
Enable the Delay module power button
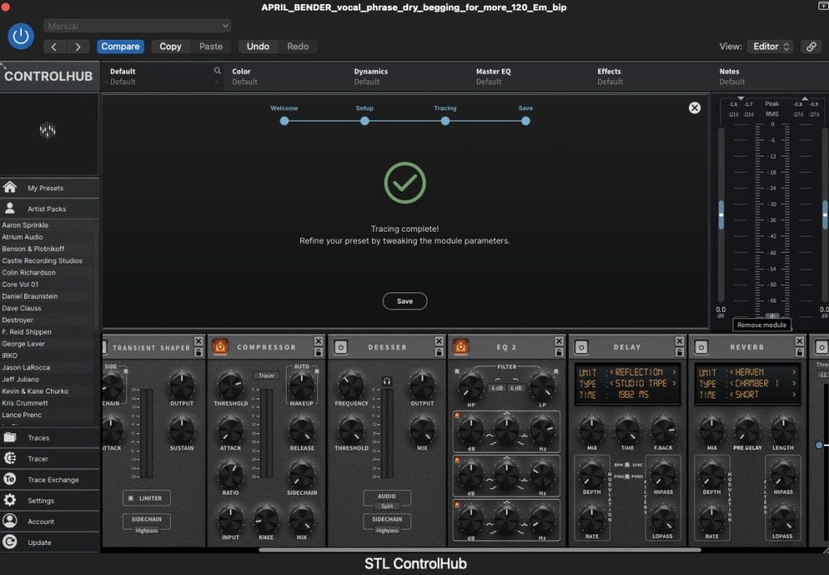coord(580,347)
